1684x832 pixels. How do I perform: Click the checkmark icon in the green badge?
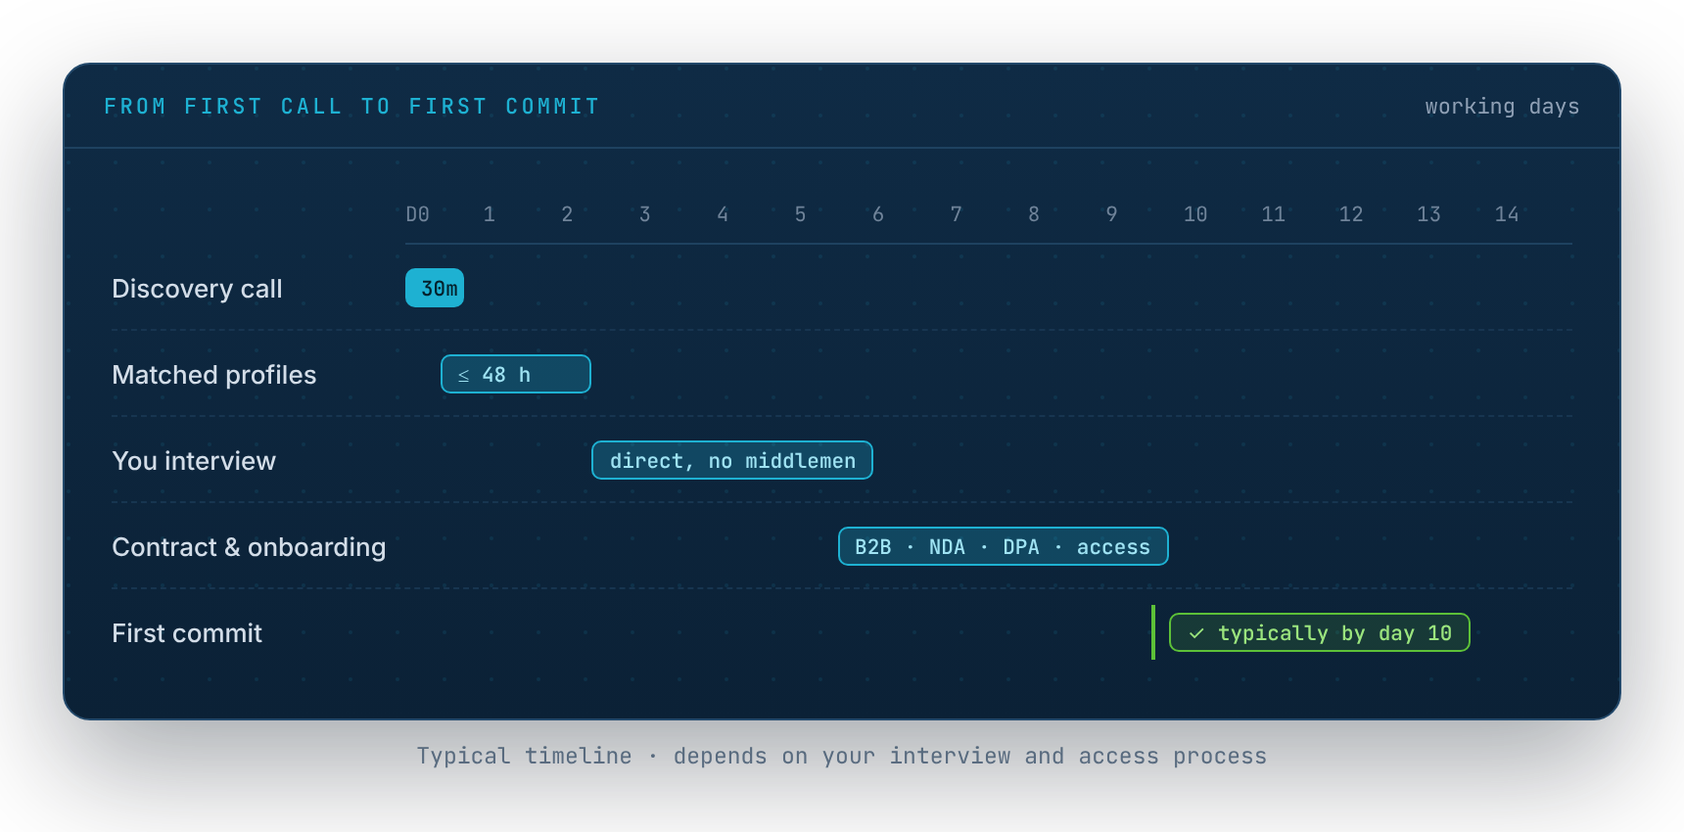tap(1196, 633)
